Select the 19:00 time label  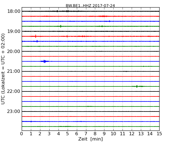14,31
